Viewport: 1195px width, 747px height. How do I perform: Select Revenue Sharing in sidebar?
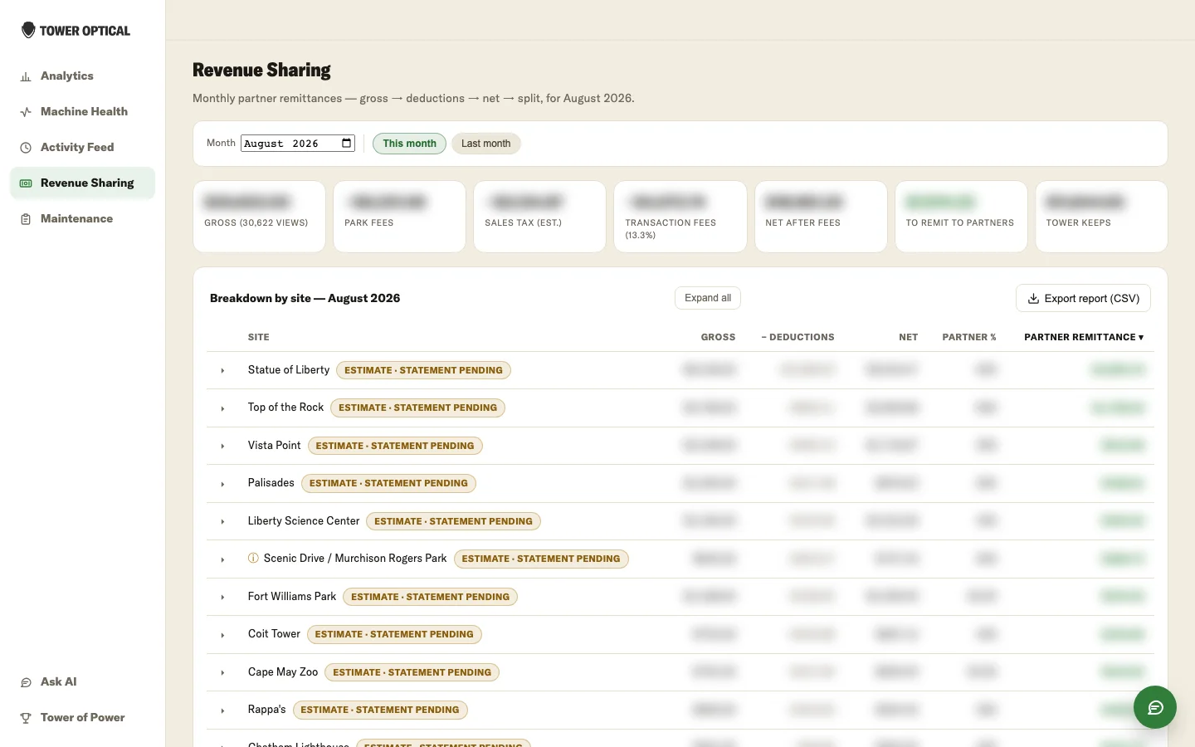[x=83, y=183]
